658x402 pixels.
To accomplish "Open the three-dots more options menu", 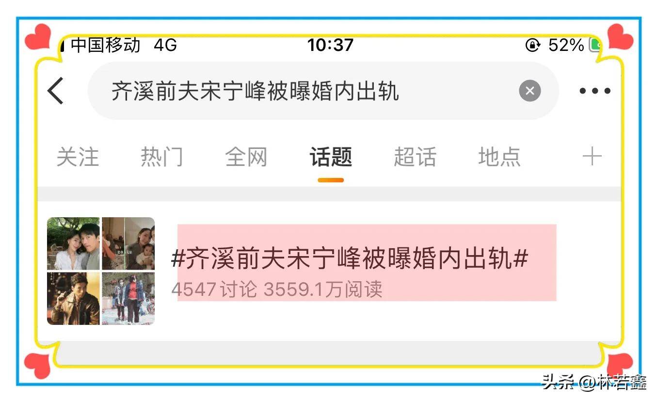I will tap(595, 91).
